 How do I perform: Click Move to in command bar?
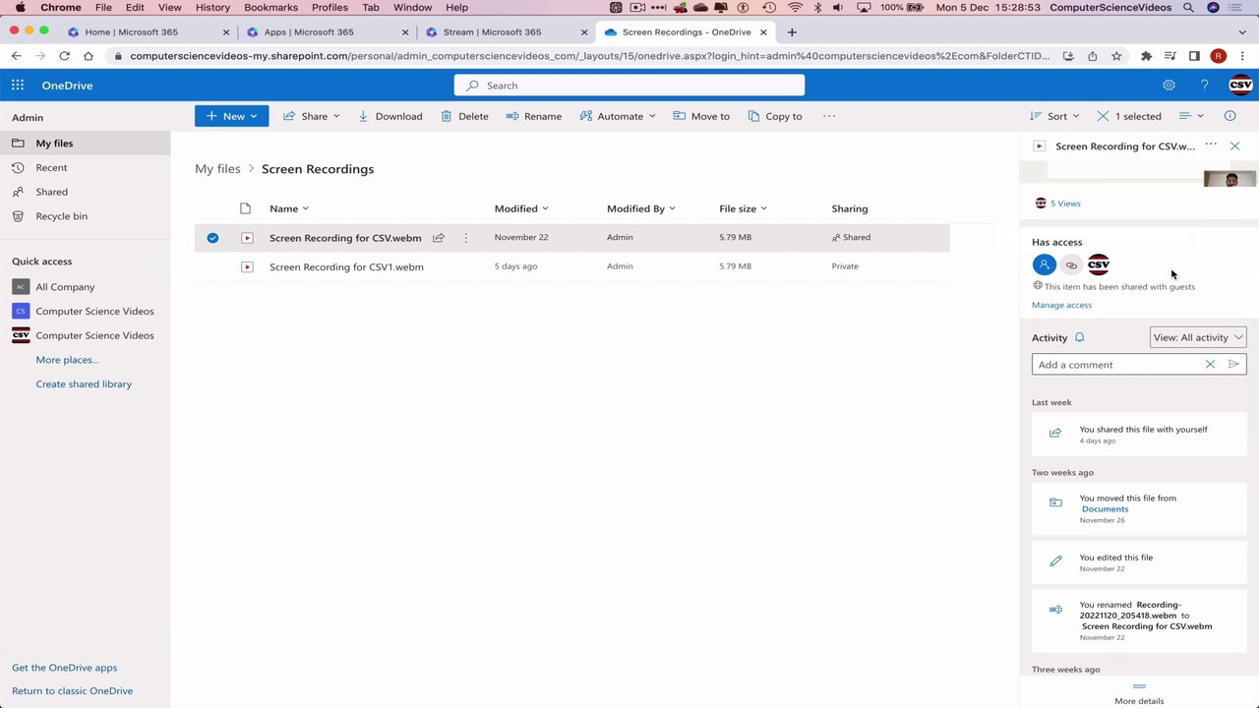(701, 116)
